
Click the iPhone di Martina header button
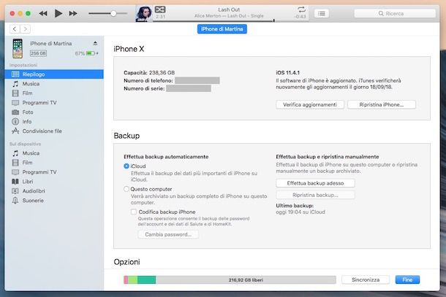coord(222,29)
